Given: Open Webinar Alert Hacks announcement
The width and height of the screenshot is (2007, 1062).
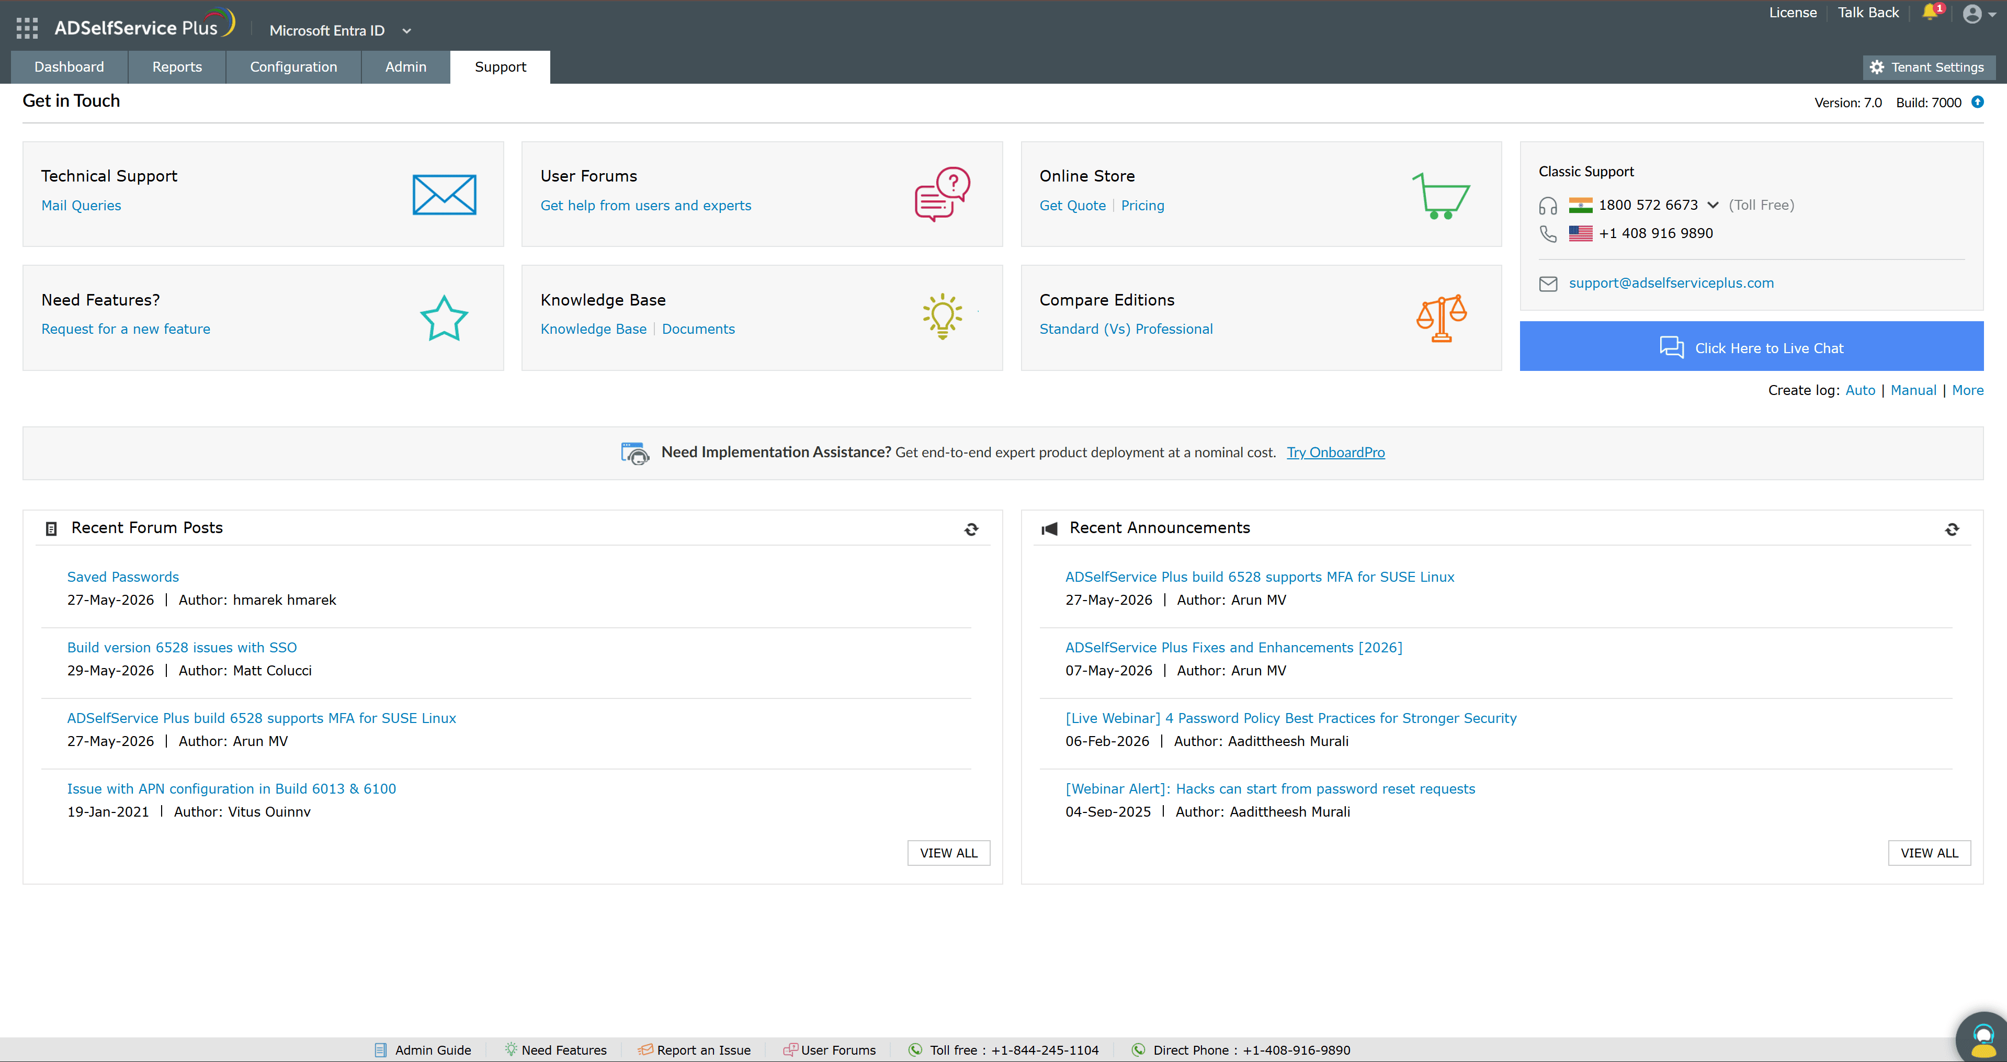Looking at the screenshot, I should click(1270, 789).
